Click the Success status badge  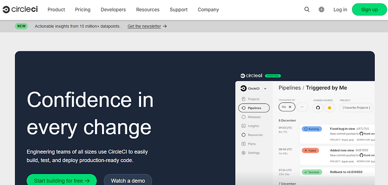pyautogui.click(x=312, y=172)
